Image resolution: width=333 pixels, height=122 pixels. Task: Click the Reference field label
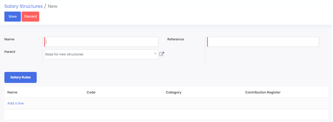(x=175, y=39)
